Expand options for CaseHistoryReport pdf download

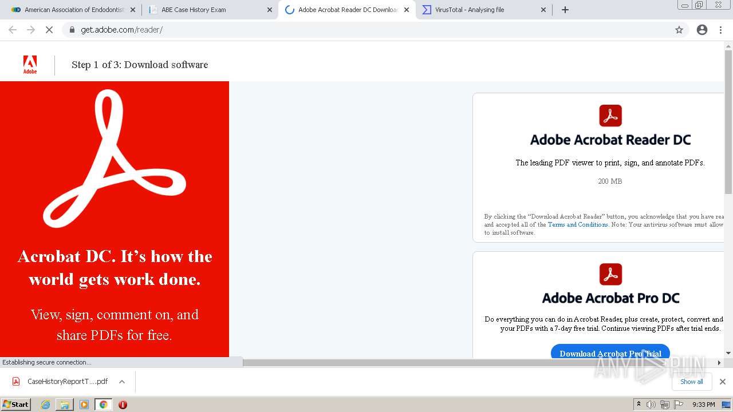click(x=122, y=382)
